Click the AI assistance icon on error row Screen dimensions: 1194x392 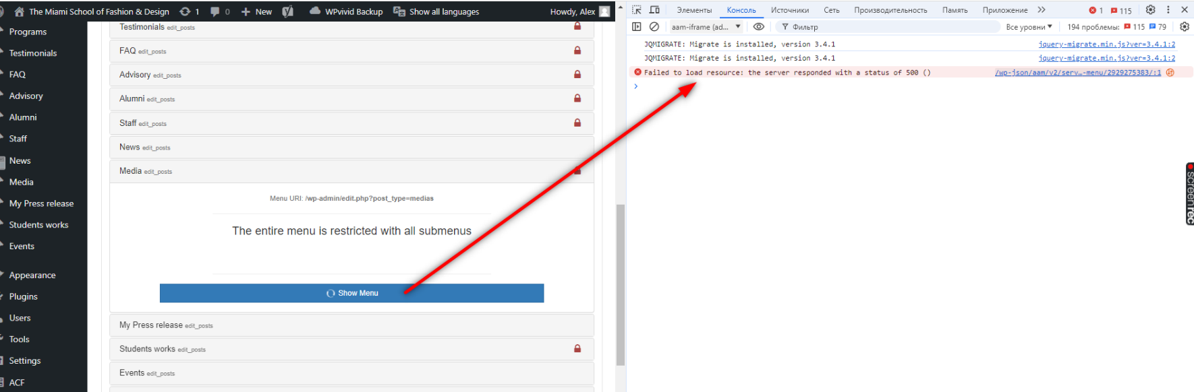(x=1170, y=73)
